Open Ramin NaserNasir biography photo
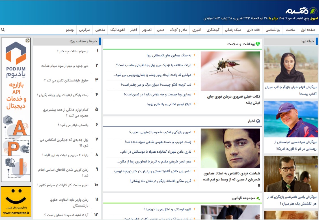The image size is (319, 220). coord(291,174)
